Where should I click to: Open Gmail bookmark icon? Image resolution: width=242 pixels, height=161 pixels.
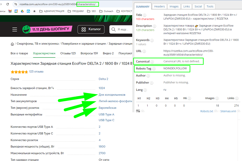pyautogui.click(x=10, y=11)
